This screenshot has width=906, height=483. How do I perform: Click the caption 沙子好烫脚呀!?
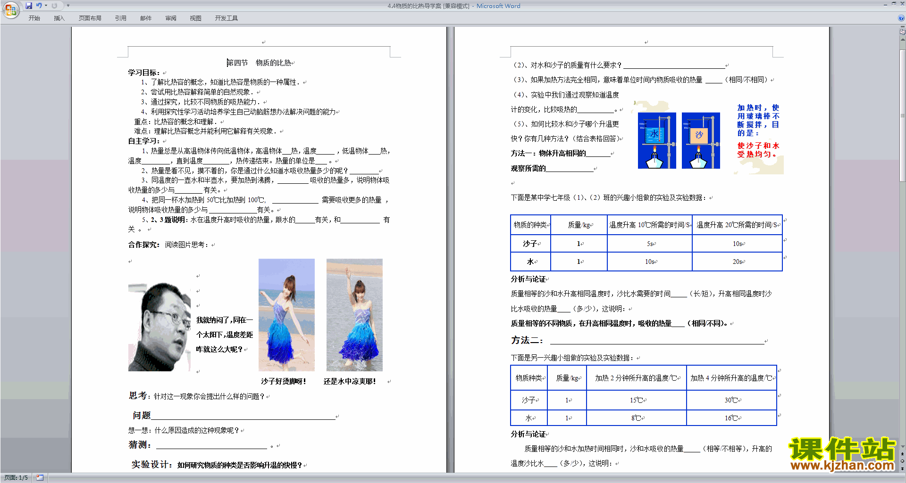(x=284, y=381)
